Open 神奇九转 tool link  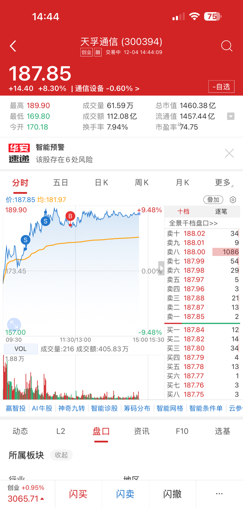coord(72,408)
